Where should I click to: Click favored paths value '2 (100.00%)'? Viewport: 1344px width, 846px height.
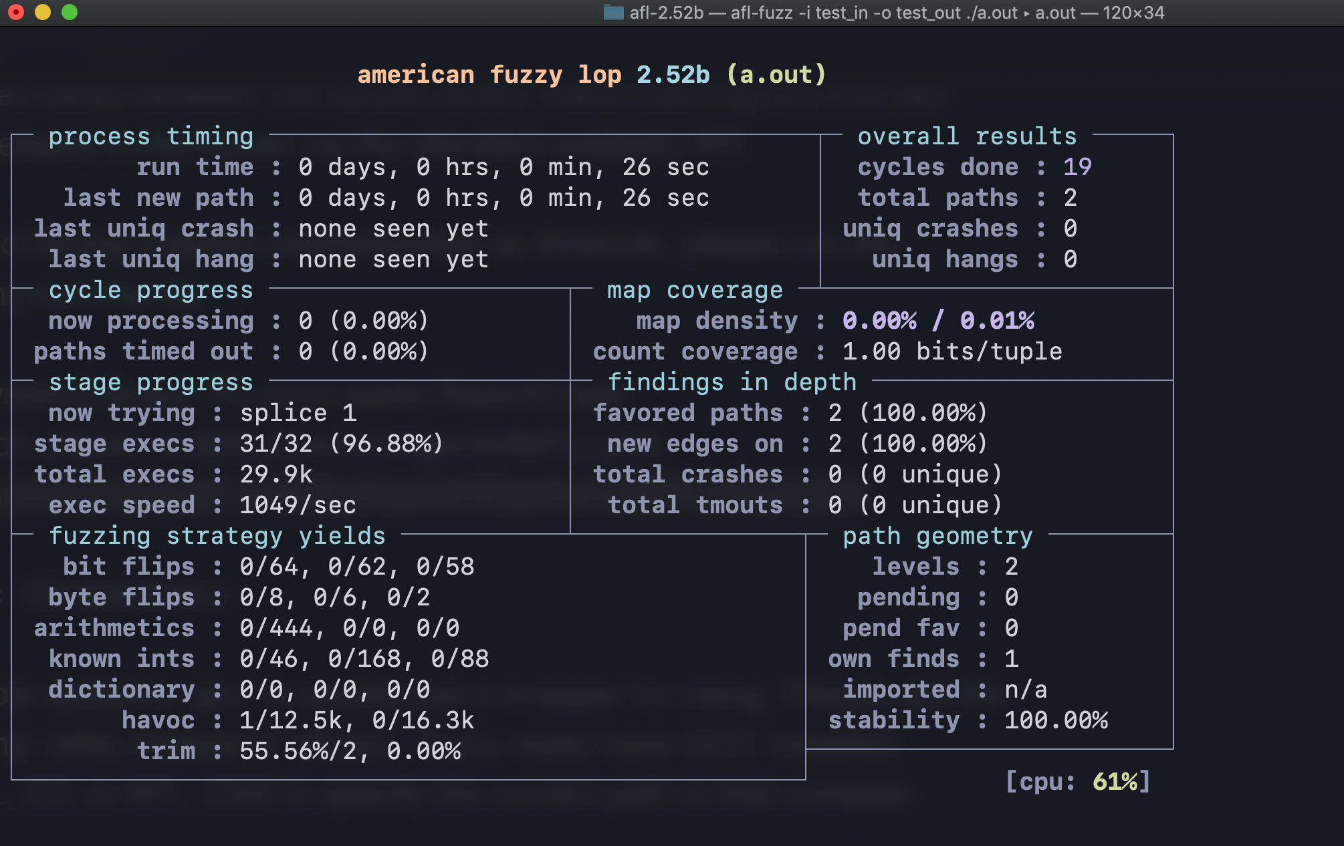pos(908,413)
